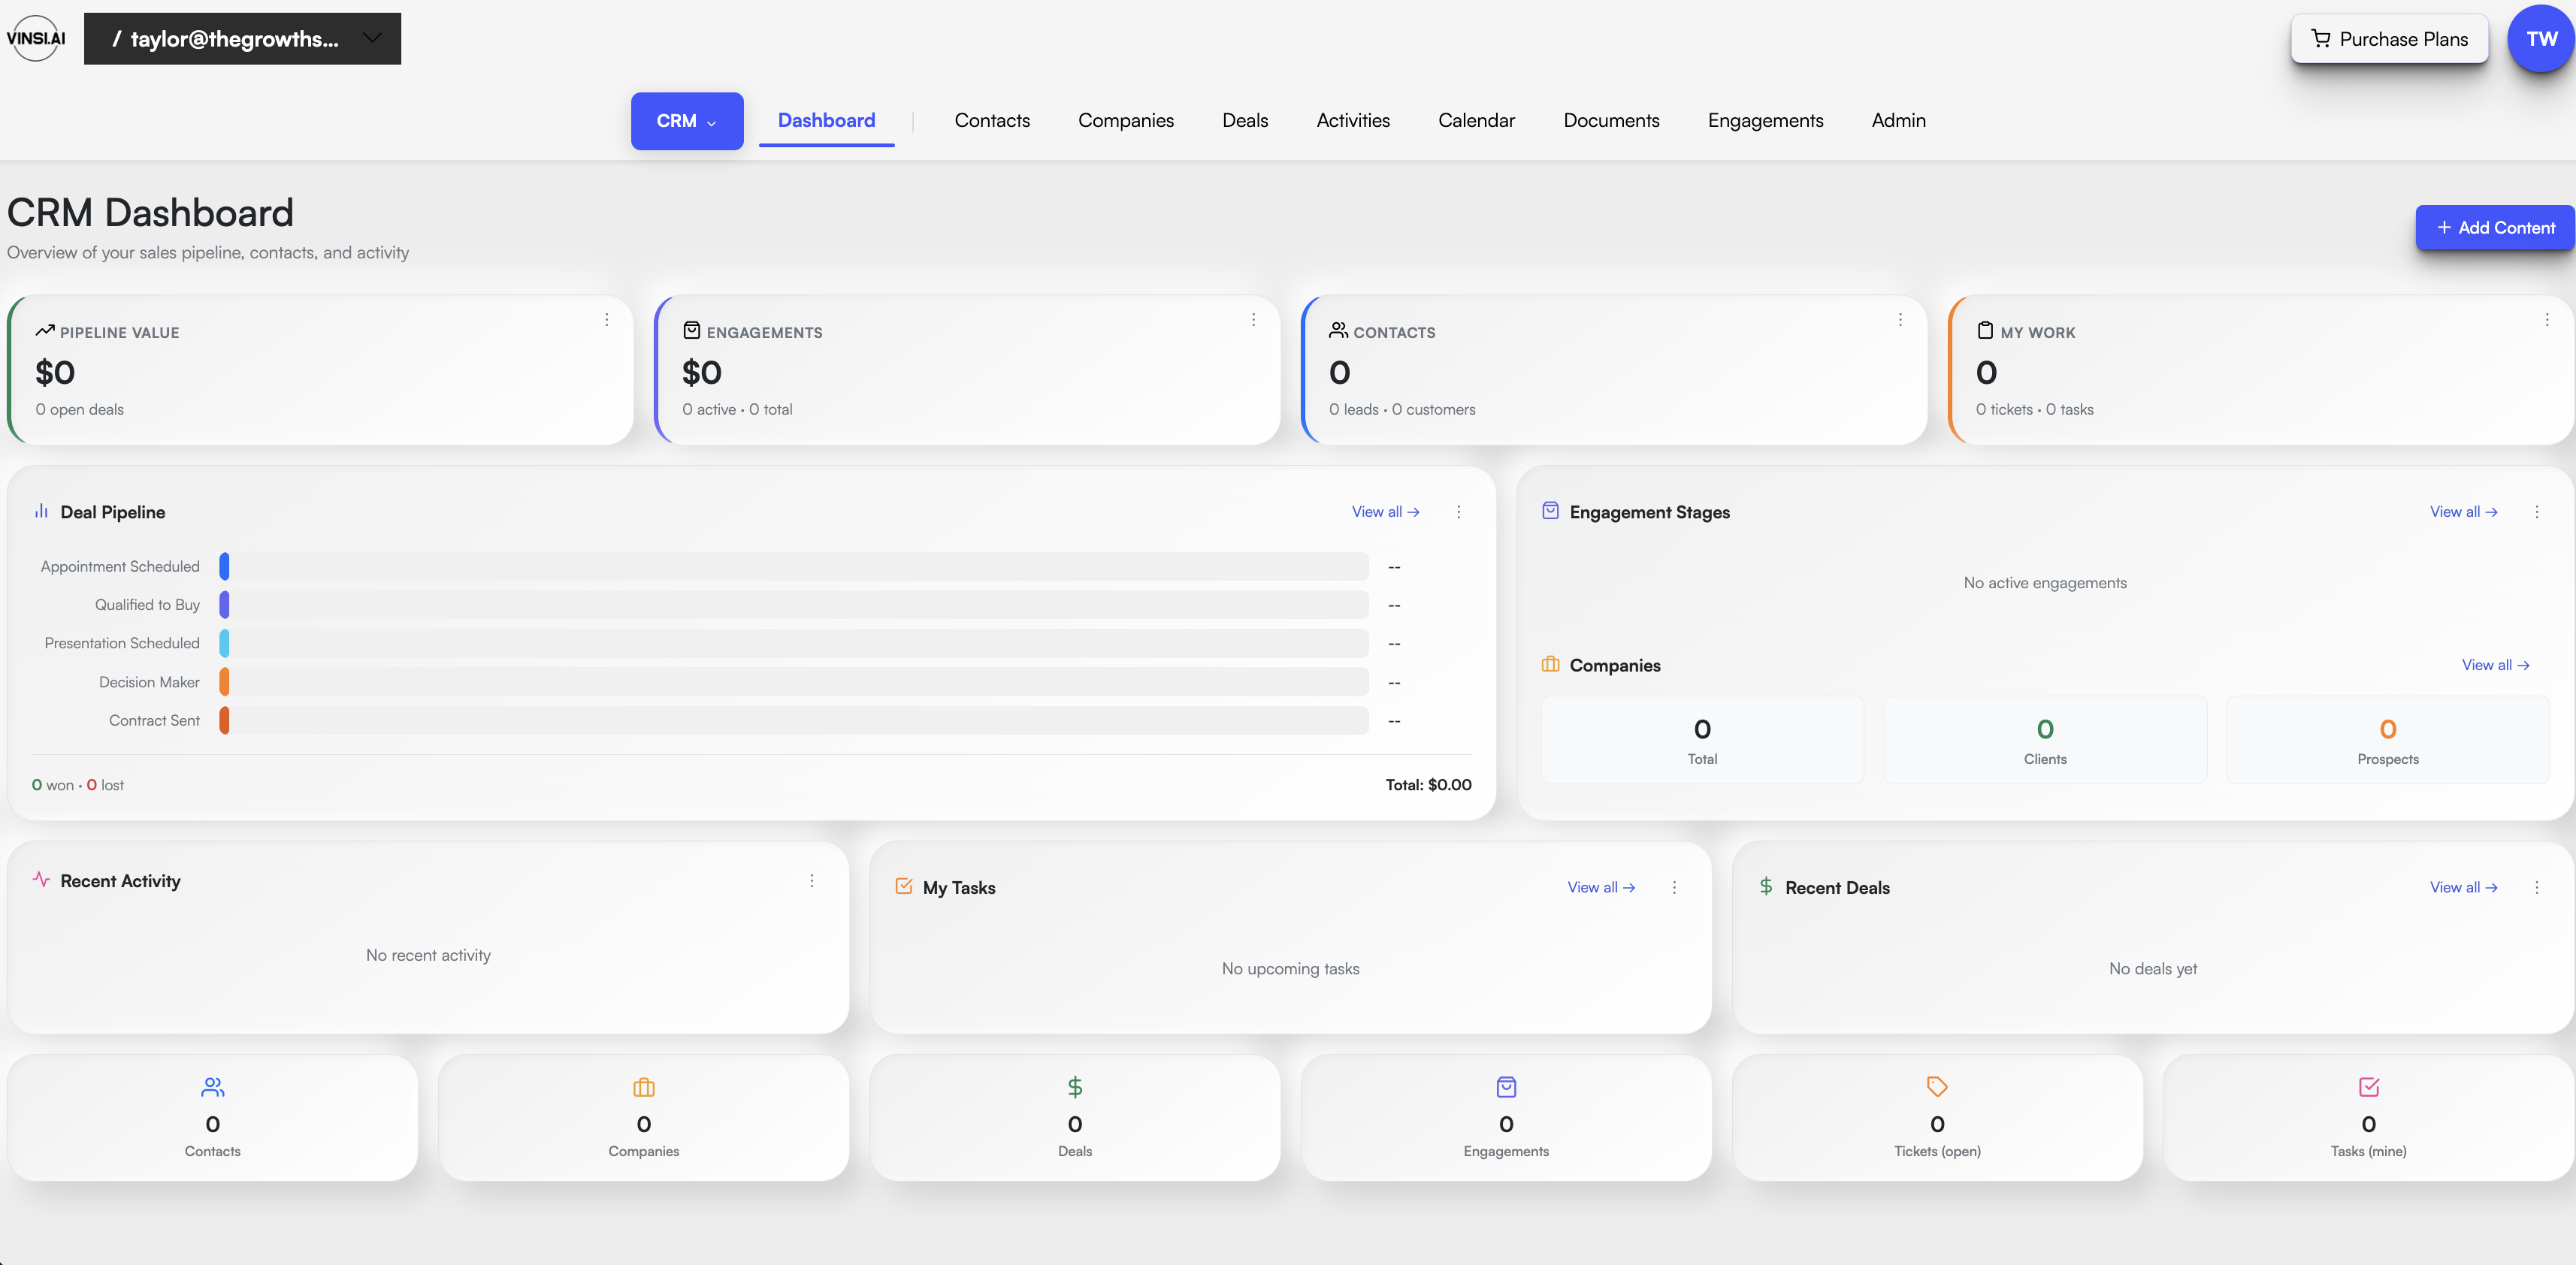Image resolution: width=2576 pixels, height=1265 pixels.
Task: Click the "0 open deals" text
Action: click(80, 410)
